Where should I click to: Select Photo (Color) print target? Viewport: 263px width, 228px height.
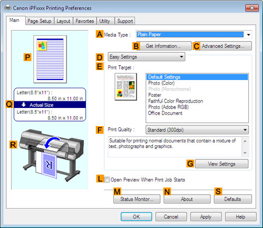(x=161, y=83)
